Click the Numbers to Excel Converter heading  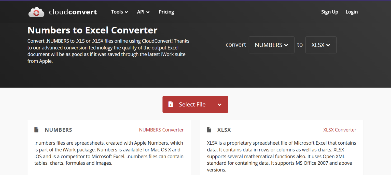click(x=92, y=30)
